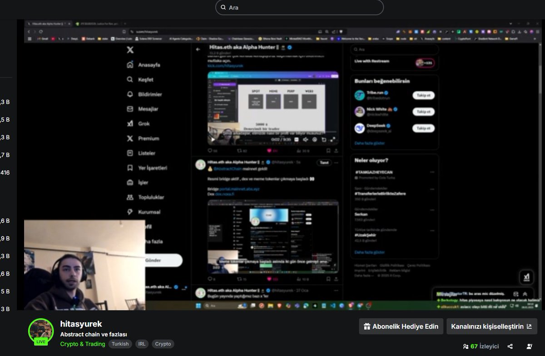545x356 pixels.
Task: Open İşler in the streamed X sidebar
Action: [138, 183]
